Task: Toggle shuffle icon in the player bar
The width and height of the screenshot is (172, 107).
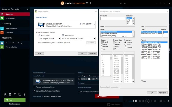Action: [165, 101]
